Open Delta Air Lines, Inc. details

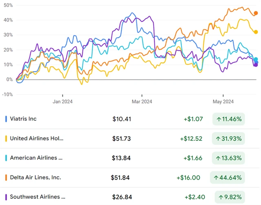[35, 178]
